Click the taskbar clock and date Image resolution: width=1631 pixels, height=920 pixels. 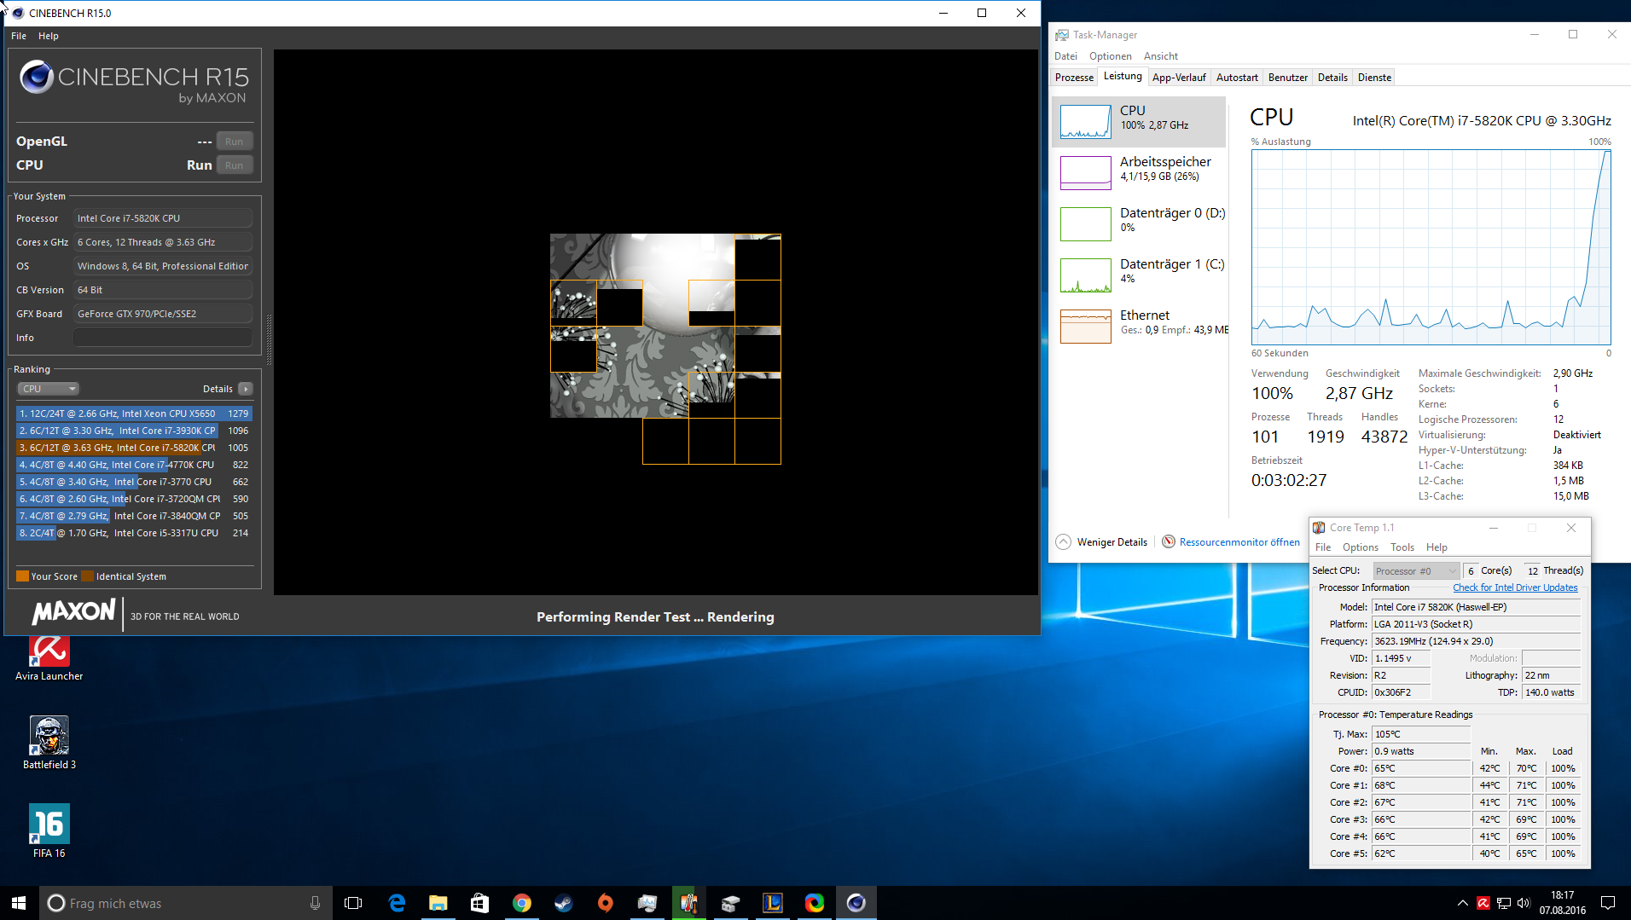pyautogui.click(x=1562, y=903)
